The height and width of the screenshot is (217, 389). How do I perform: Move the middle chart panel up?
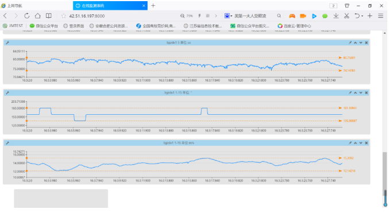[355, 93]
